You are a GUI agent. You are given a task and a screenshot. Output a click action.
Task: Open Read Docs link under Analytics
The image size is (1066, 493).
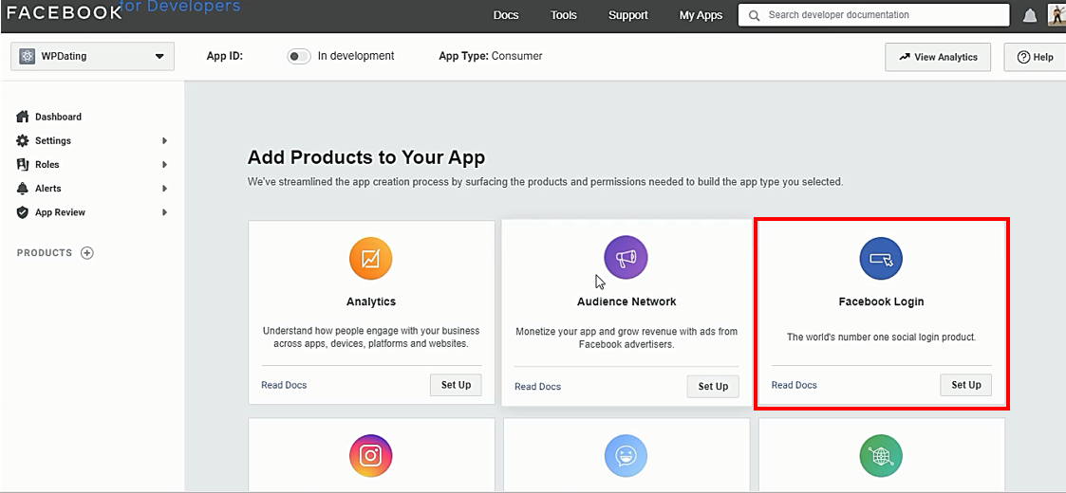284,385
